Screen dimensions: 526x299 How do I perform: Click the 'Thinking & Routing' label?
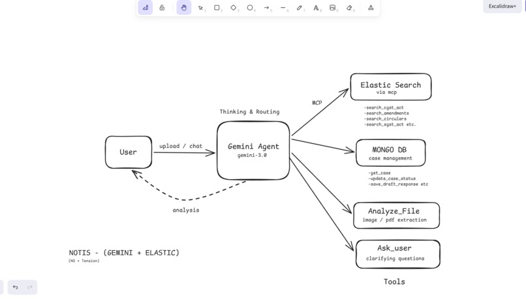coord(249,112)
